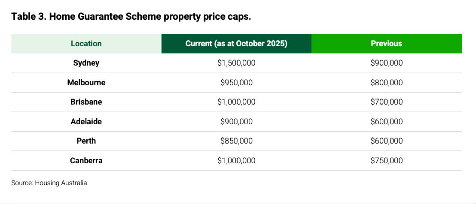This screenshot has height=204, width=476.
Task: Click the Perth row label
Action: point(86,141)
